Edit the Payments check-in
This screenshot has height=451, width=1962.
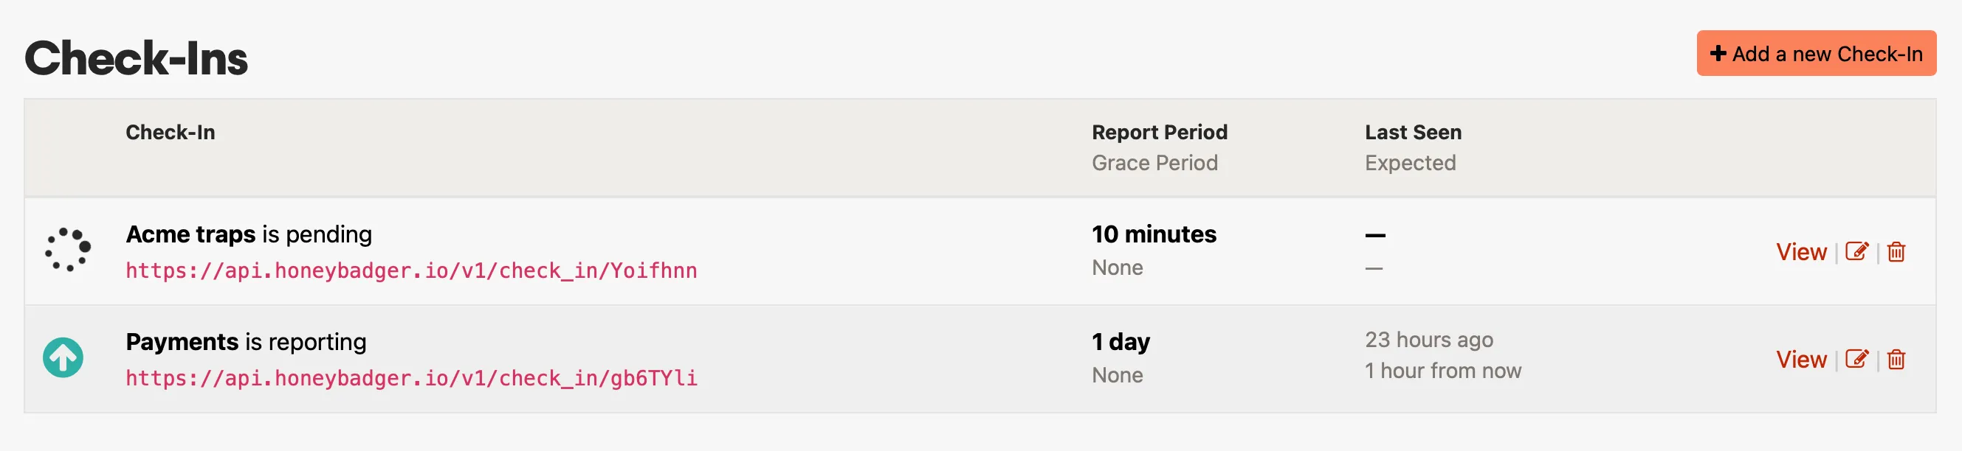click(1856, 359)
